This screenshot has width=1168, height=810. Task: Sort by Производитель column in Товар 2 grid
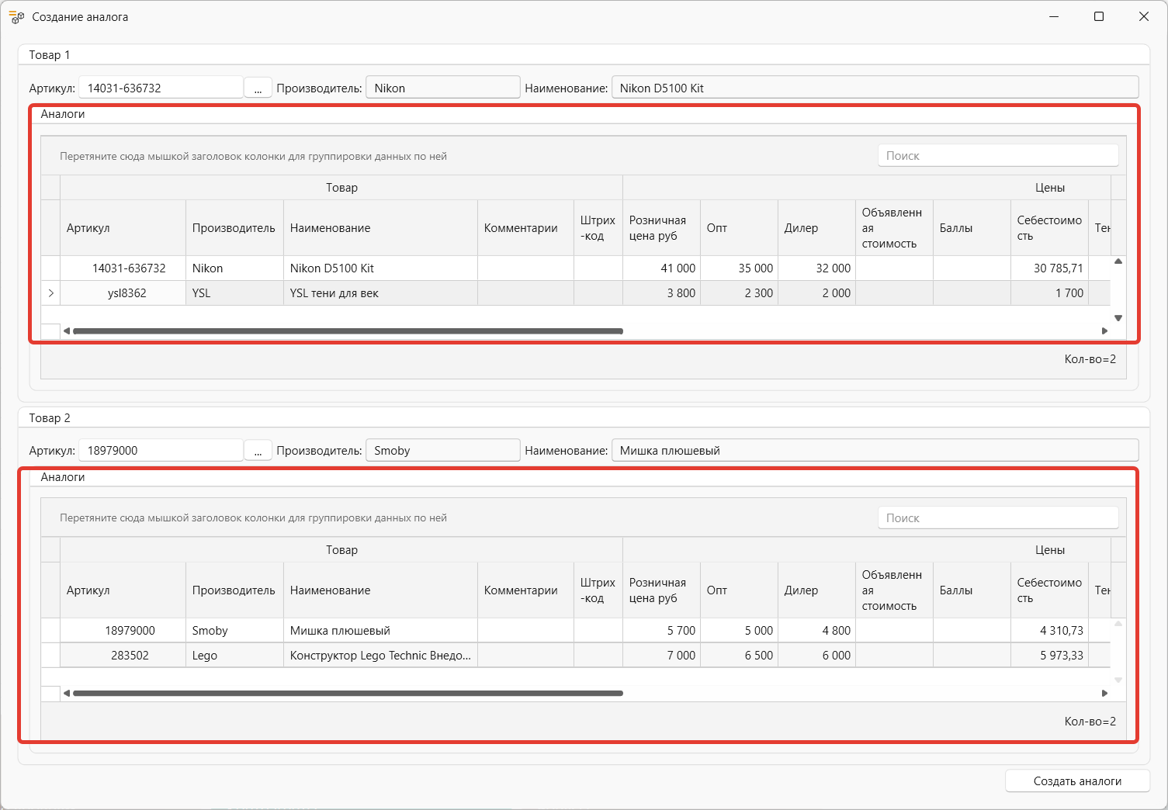234,590
